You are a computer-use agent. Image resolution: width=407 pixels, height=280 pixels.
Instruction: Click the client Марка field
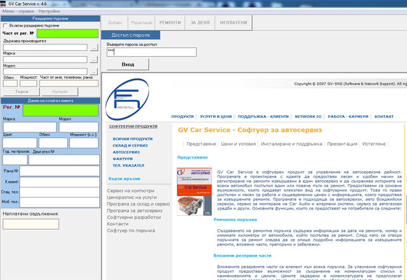[30, 127]
